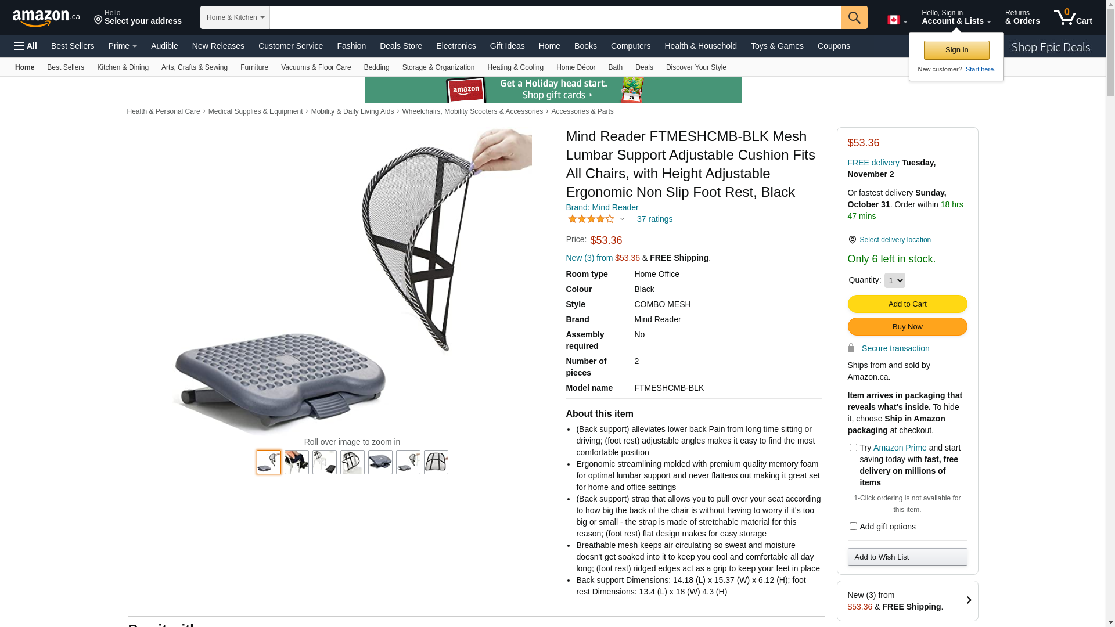Open the 37 ratings link

654,219
